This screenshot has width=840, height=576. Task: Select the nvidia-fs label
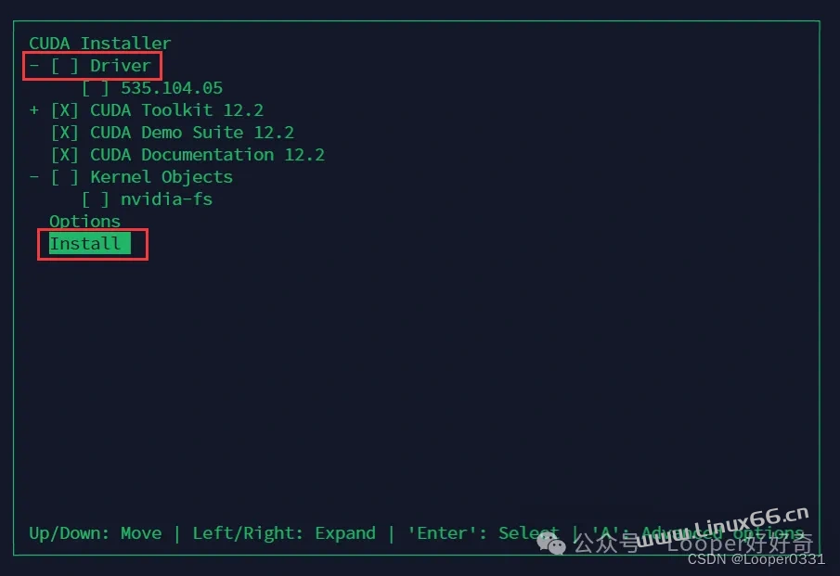coord(166,199)
